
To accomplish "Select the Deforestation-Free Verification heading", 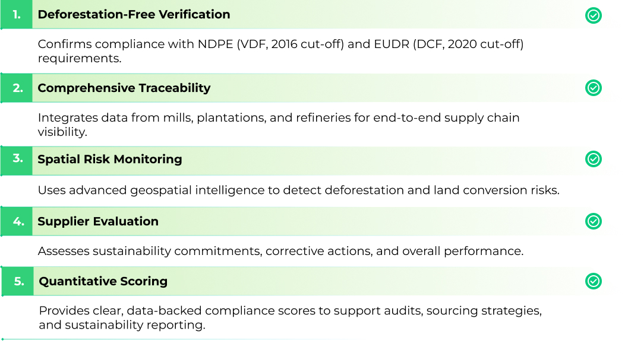I will click(x=134, y=15).
